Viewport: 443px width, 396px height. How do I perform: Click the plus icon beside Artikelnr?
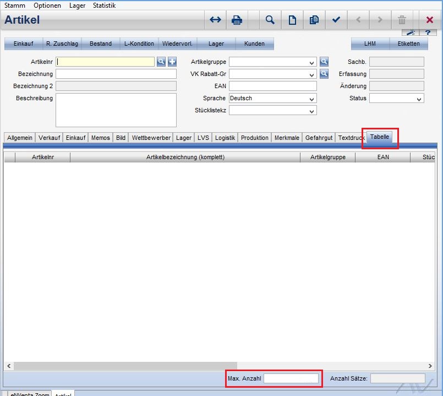(x=172, y=62)
